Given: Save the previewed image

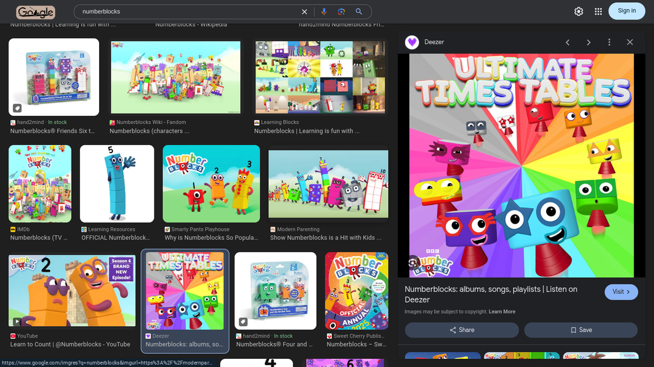Looking at the screenshot, I should coord(581,330).
